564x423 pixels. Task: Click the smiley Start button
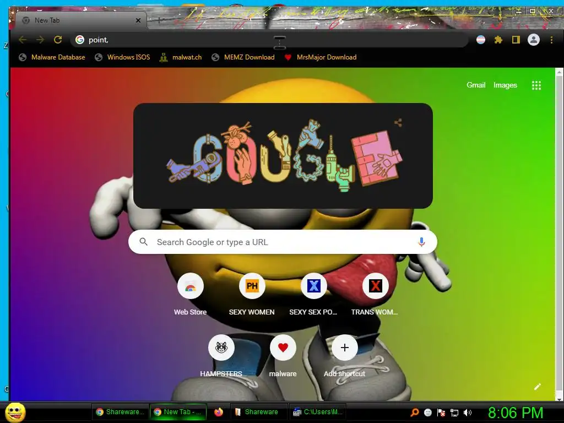click(15, 413)
